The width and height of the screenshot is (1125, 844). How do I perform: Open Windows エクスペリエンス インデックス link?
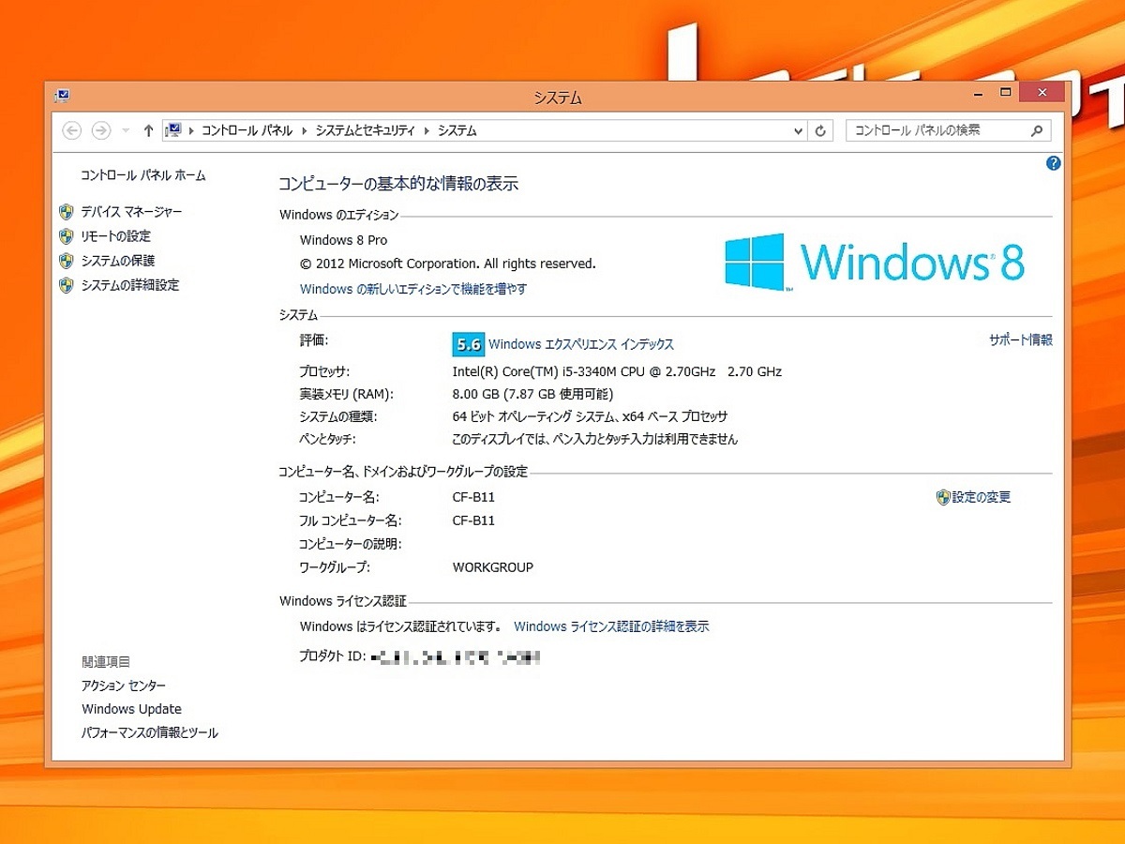(581, 345)
